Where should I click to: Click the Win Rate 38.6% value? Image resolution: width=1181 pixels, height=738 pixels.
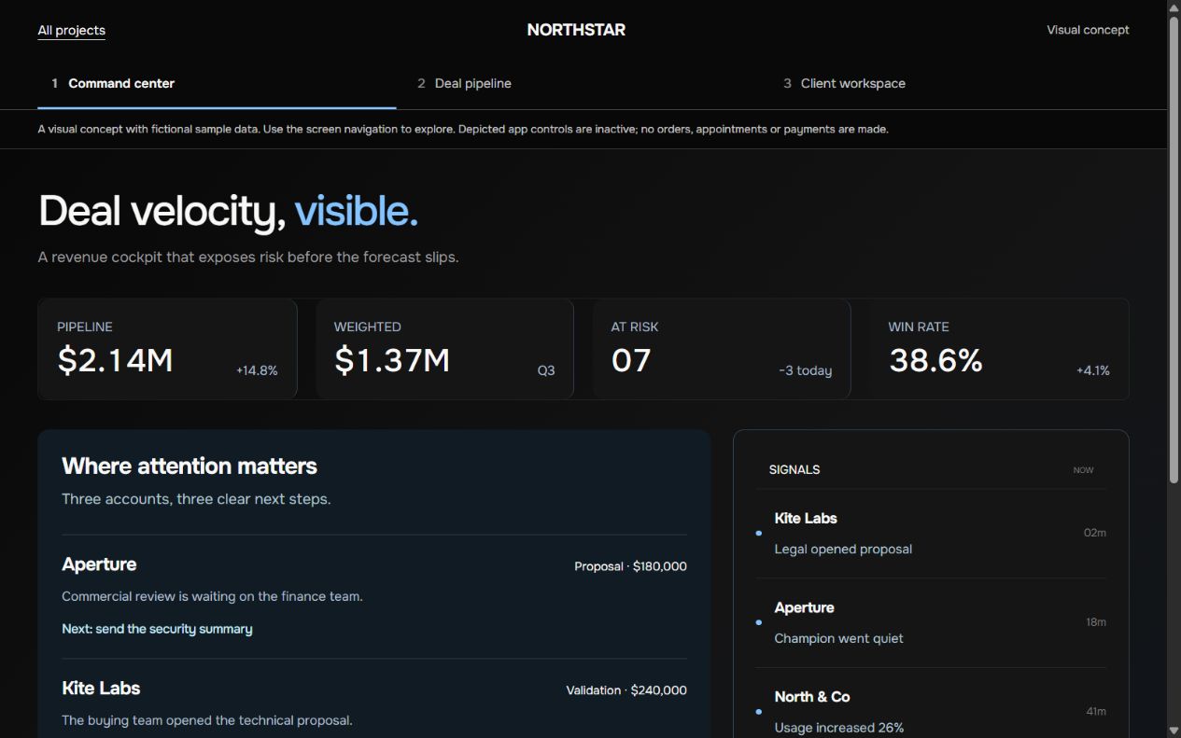click(x=935, y=360)
